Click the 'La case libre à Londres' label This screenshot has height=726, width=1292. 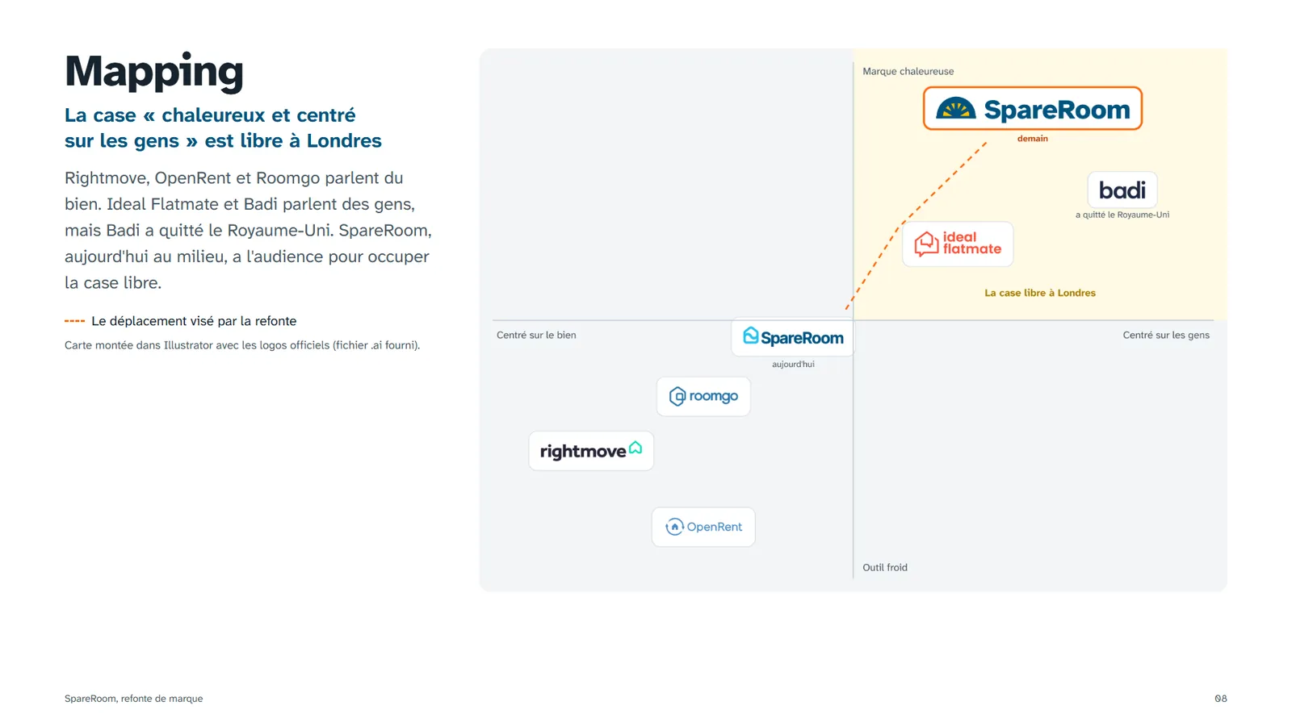click(x=1040, y=294)
